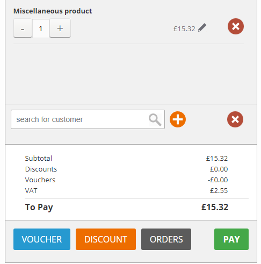Click the To Pay total amount
261x264 pixels.
(215, 207)
